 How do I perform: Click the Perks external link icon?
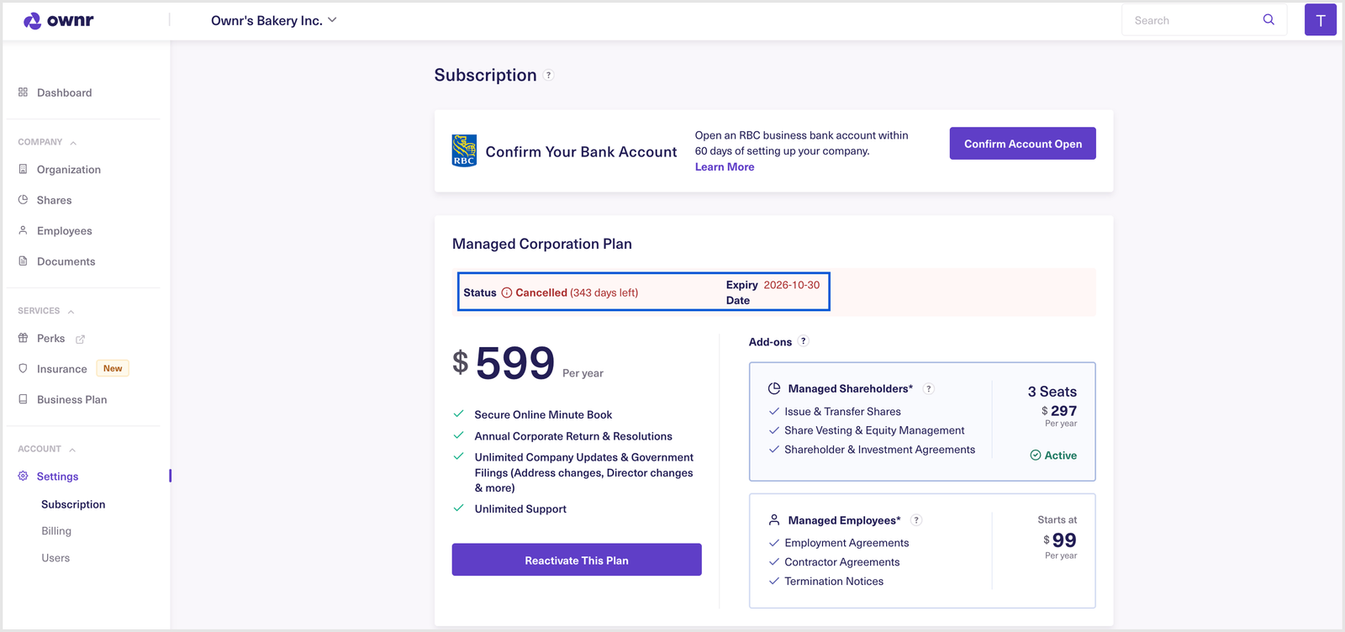click(x=81, y=340)
